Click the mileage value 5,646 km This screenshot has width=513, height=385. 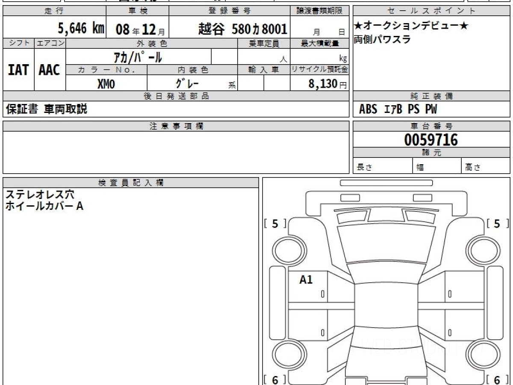81,29
